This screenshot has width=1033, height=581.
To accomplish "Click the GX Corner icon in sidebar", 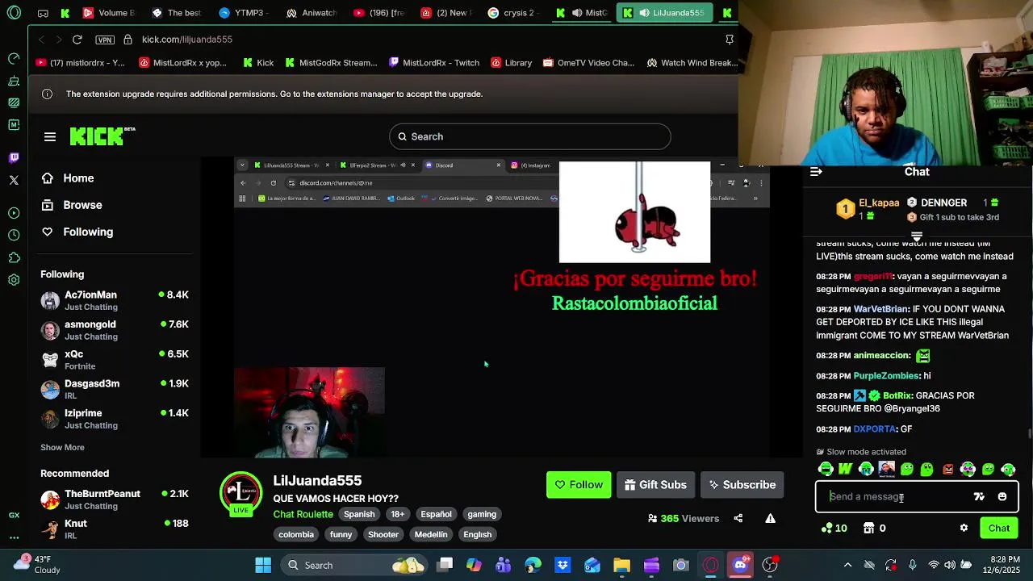I will pyautogui.click(x=14, y=515).
